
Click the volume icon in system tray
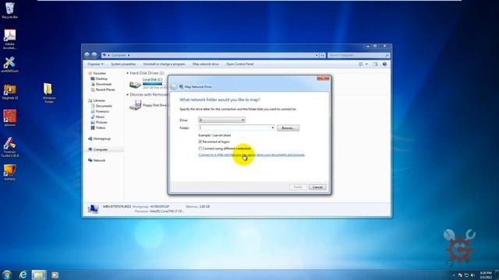click(x=472, y=275)
